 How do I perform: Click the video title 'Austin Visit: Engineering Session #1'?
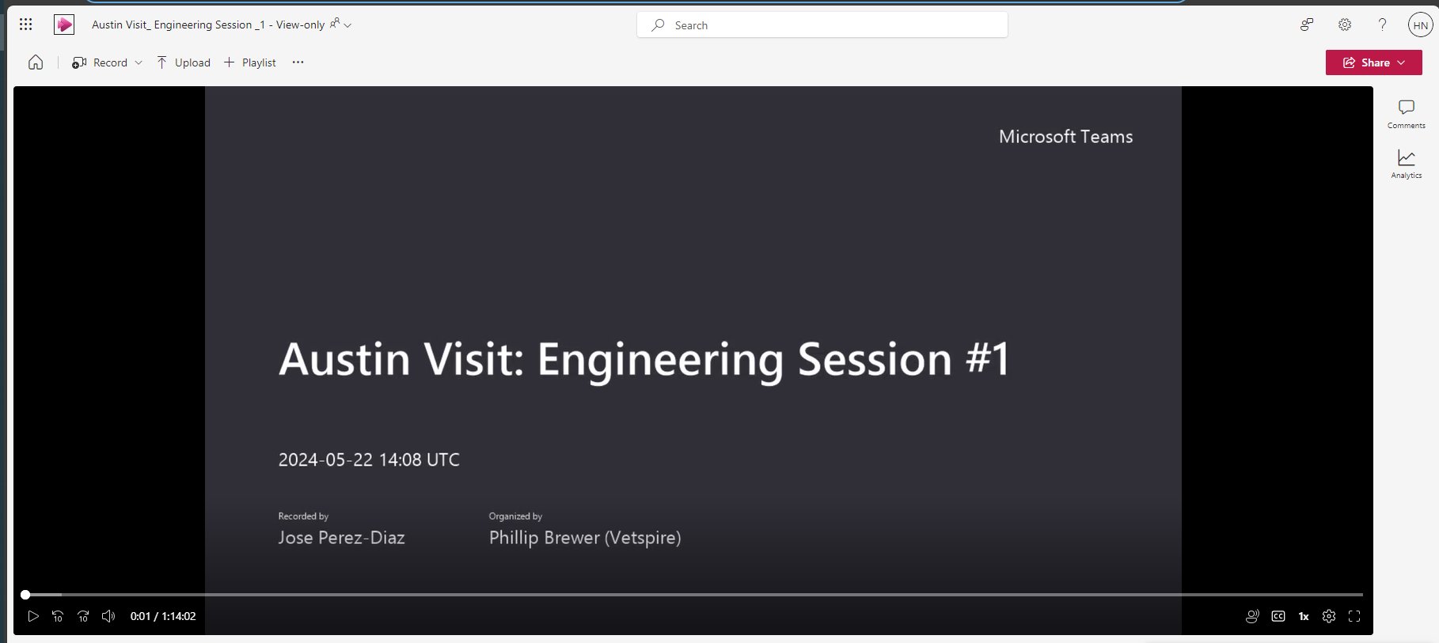coord(644,360)
